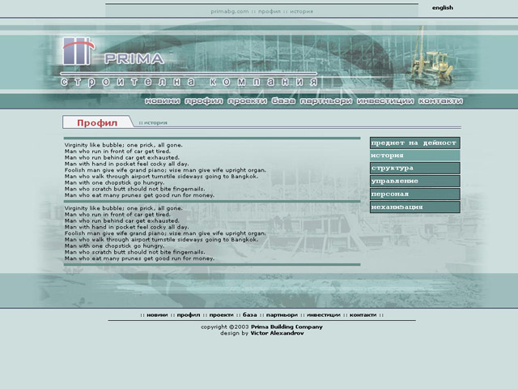Click footer link база

point(250,315)
